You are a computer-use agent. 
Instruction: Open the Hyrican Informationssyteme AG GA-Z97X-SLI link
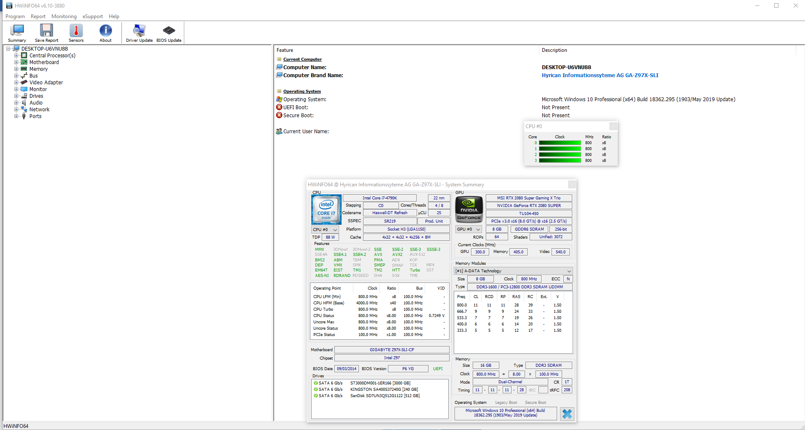pos(600,75)
